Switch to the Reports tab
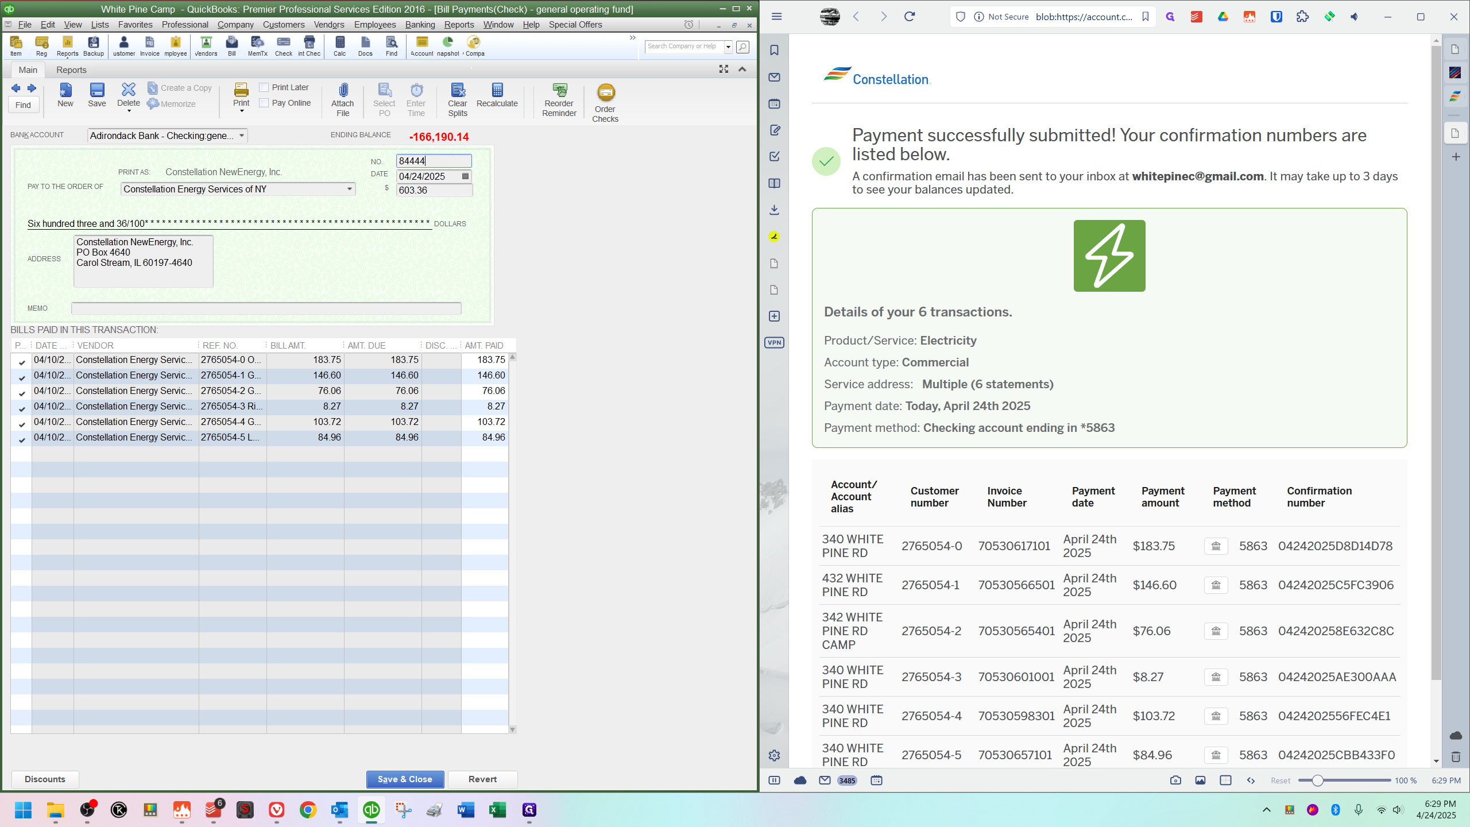 click(71, 69)
